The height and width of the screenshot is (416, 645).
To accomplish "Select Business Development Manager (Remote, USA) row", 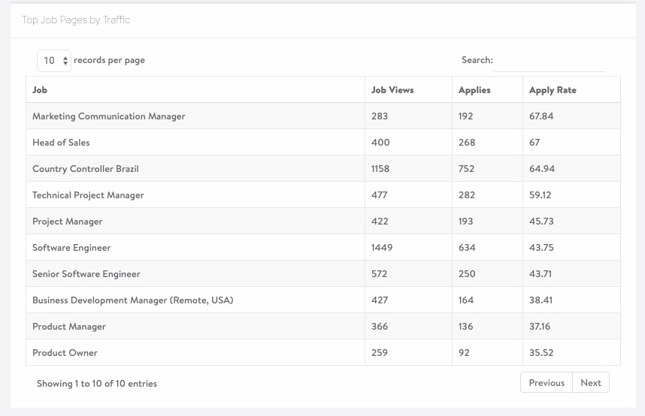I will (323, 300).
